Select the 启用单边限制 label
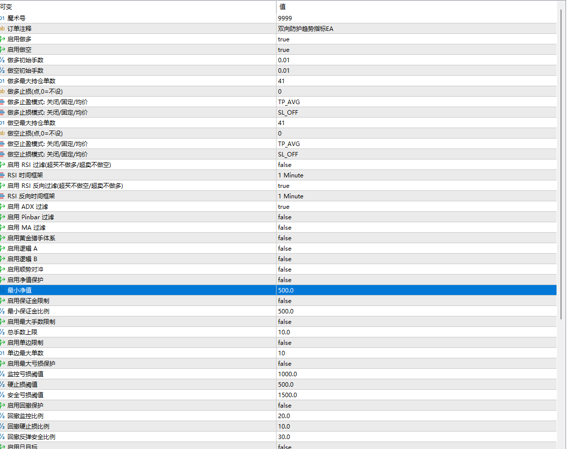Image resolution: width=570 pixels, height=449 pixels. pyautogui.click(x=25, y=343)
